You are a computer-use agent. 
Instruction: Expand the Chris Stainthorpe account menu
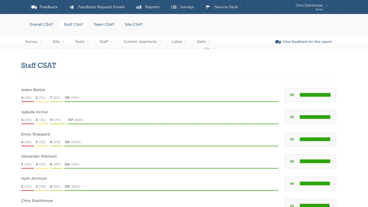311,5
